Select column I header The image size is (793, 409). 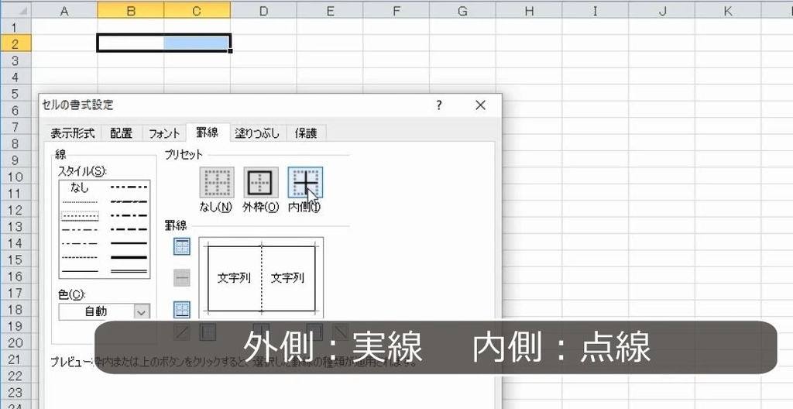point(596,11)
